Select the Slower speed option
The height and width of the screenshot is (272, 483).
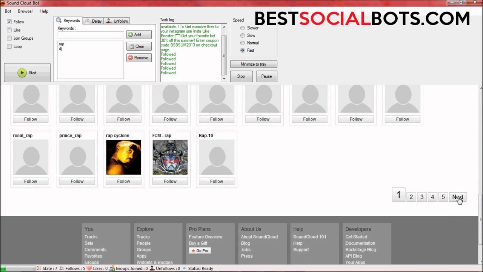[242, 28]
